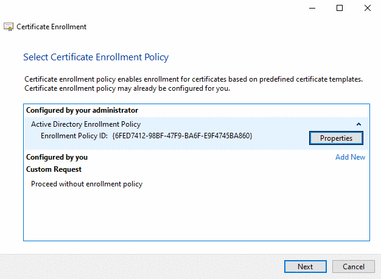
Task: Cancel the certificate enrollment wizard
Action: click(x=353, y=267)
